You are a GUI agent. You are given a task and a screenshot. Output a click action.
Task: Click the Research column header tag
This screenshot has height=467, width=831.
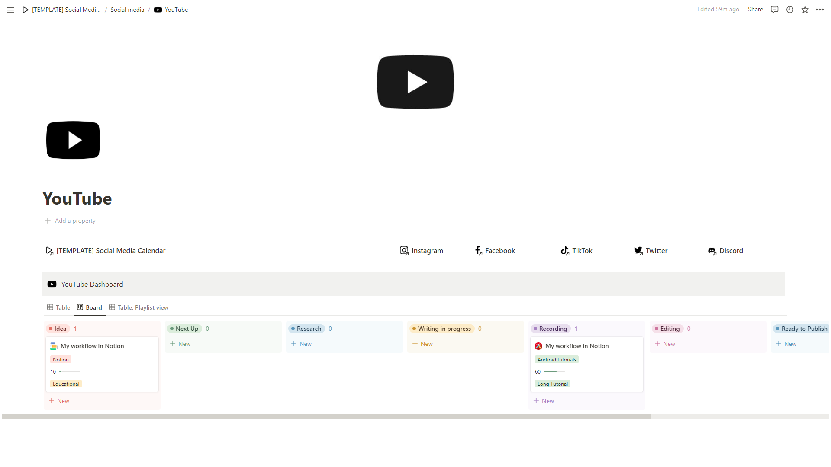[306, 329]
